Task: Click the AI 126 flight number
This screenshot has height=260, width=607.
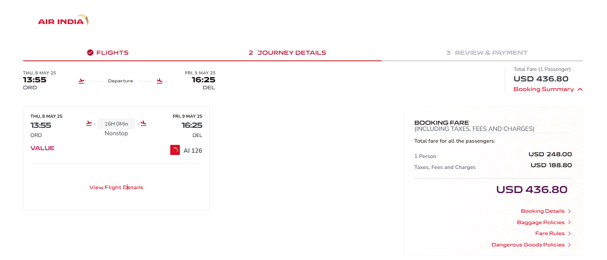Action: (193, 151)
